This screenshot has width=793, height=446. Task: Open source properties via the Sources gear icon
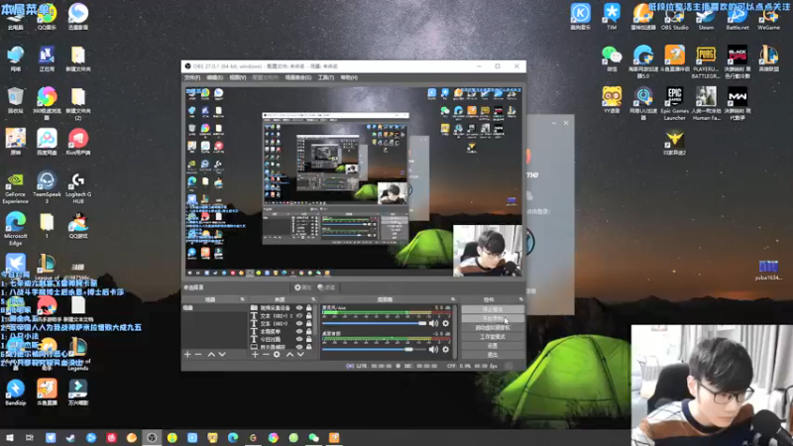277,355
